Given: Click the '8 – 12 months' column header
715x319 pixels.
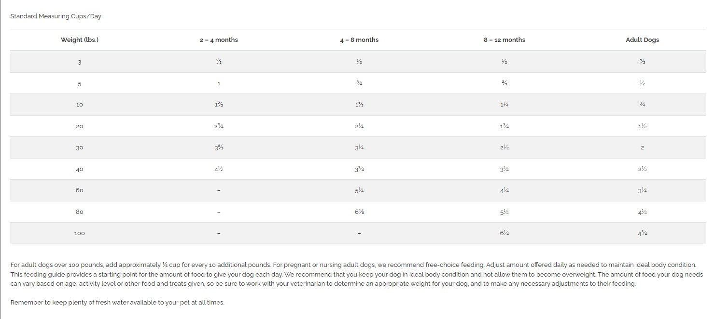Looking at the screenshot, I should (x=504, y=40).
